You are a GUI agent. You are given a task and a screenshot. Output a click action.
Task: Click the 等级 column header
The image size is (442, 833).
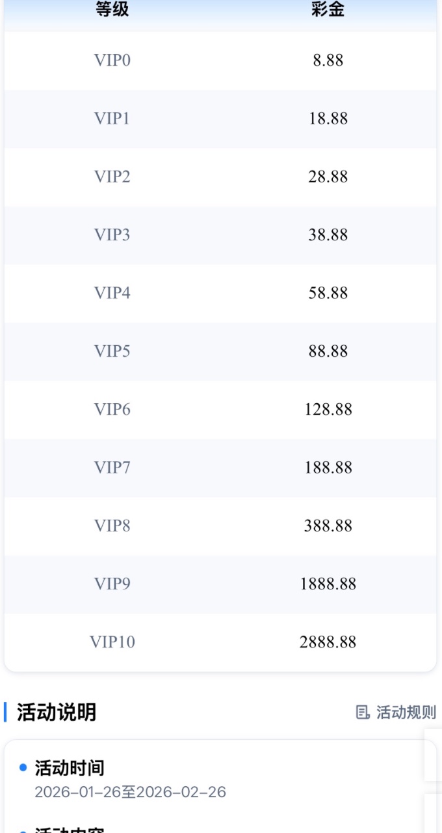pos(112,10)
